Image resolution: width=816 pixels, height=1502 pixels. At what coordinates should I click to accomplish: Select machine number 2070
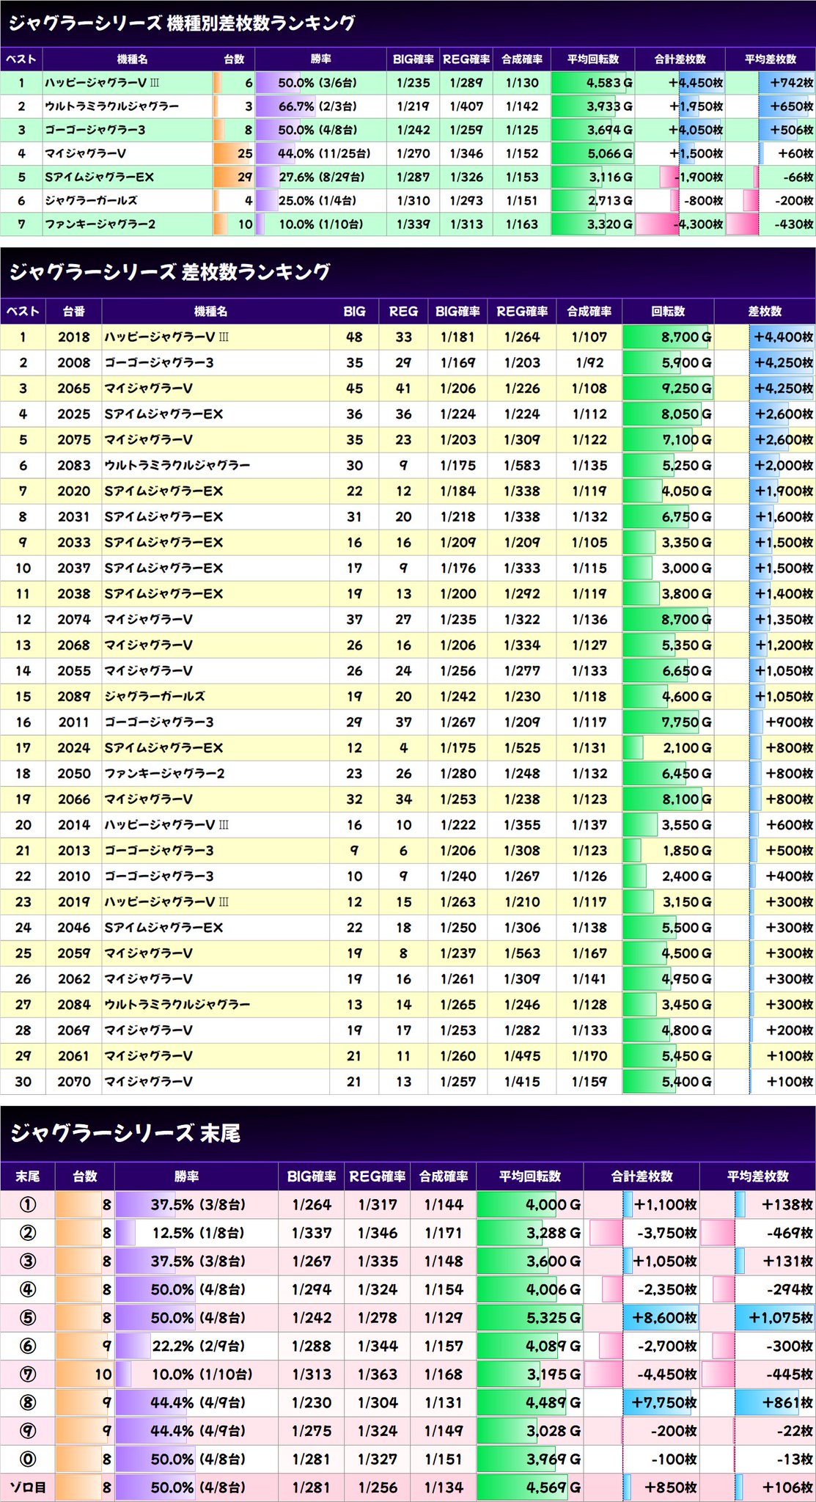pos(73,1082)
